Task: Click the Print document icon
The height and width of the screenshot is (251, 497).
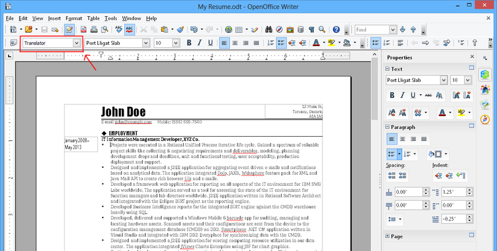Action: point(95,30)
